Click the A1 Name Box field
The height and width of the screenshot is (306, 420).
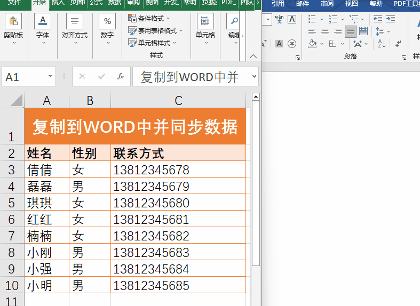(25, 77)
